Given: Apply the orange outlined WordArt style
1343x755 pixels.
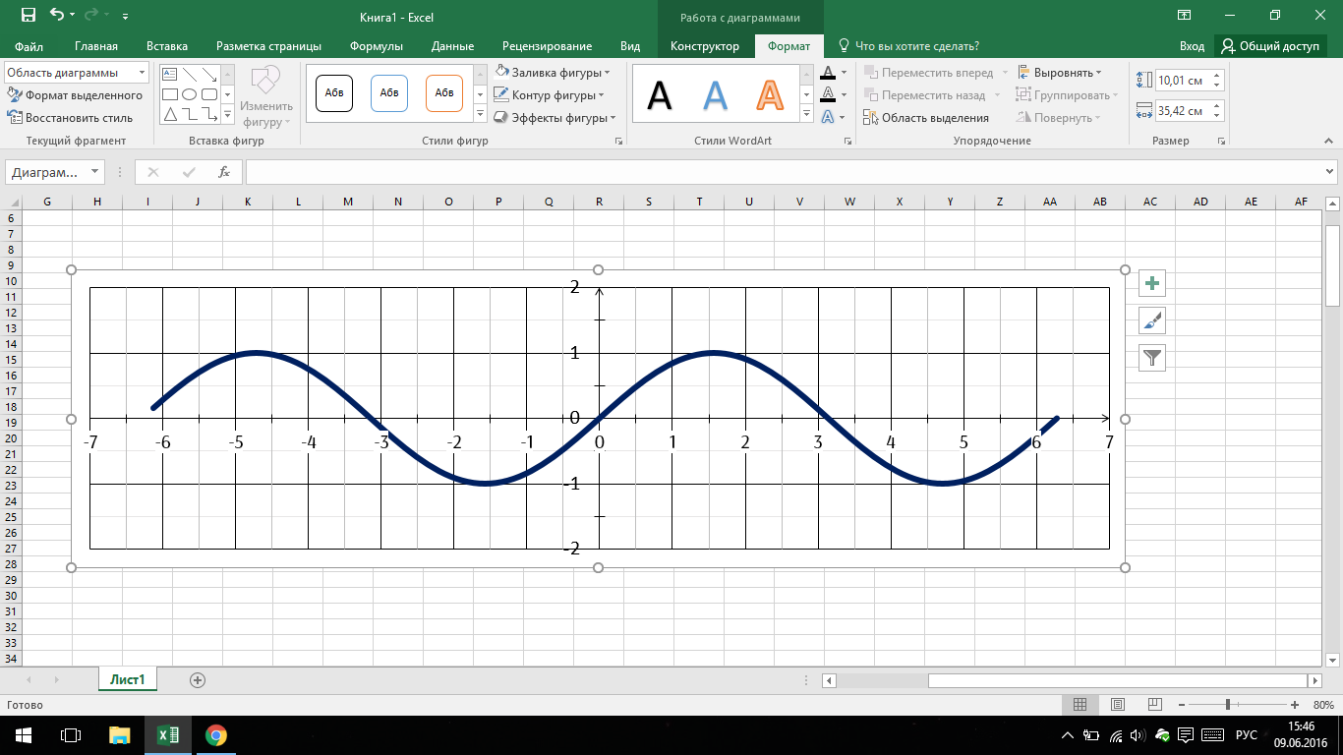Looking at the screenshot, I should coord(770,94).
